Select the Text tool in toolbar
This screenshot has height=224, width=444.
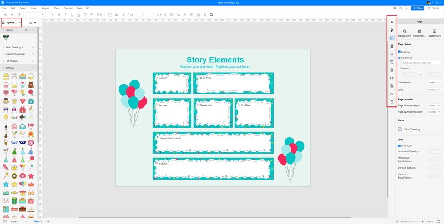110,15
